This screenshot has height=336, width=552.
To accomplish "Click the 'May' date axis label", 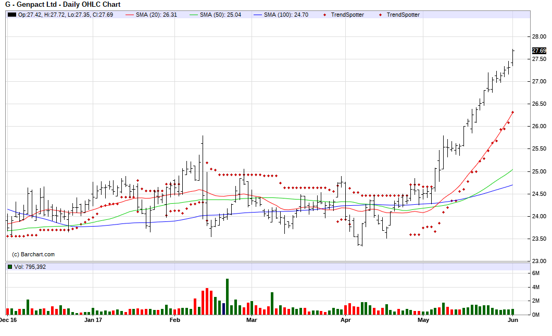I will (x=423, y=320).
